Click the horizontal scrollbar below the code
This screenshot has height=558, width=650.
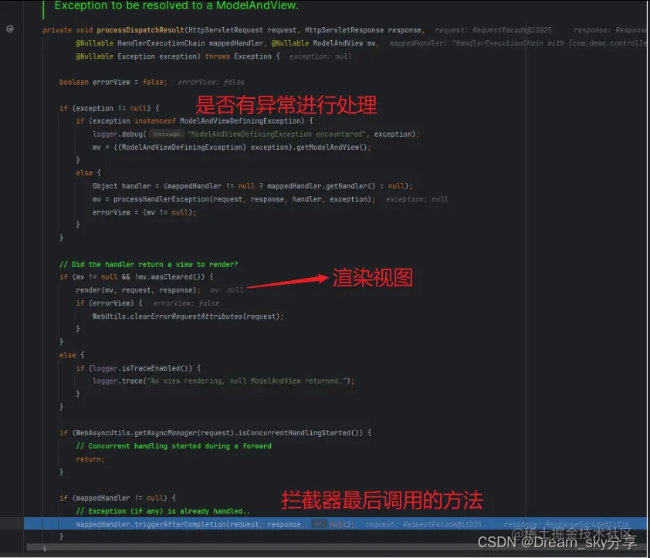point(337,547)
